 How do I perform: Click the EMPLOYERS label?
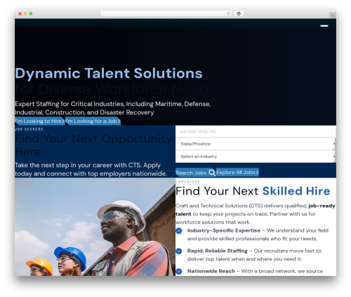187,182
